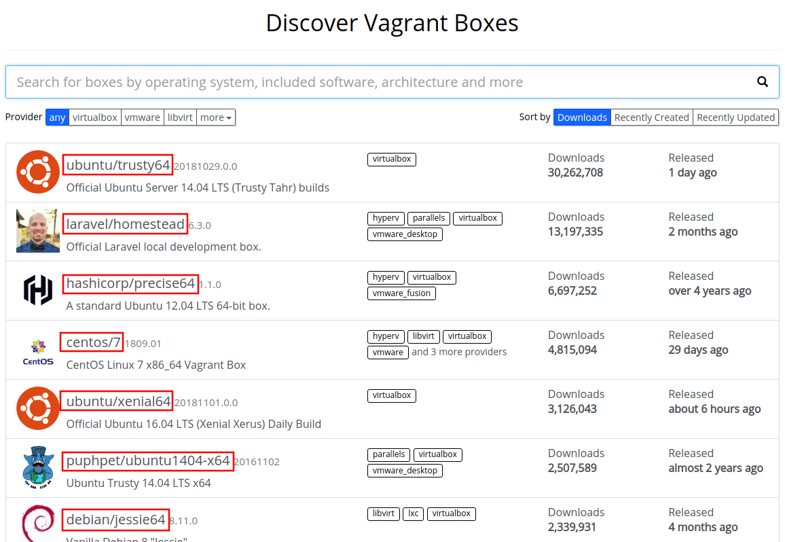This screenshot has width=785, height=542.
Task: Sort by Downloads
Action: pos(582,118)
